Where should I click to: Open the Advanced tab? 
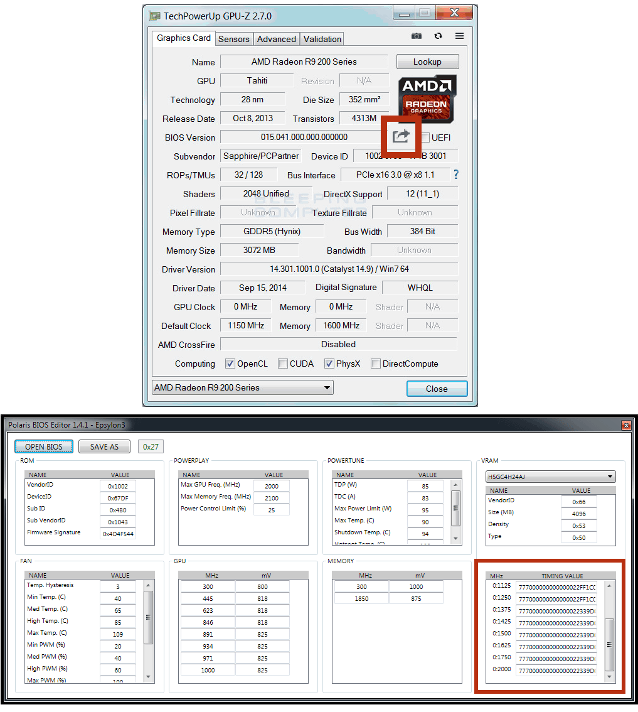(x=277, y=39)
